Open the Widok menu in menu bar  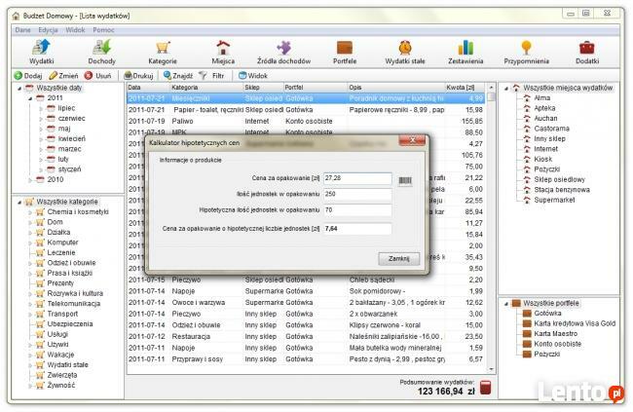pos(75,30)
